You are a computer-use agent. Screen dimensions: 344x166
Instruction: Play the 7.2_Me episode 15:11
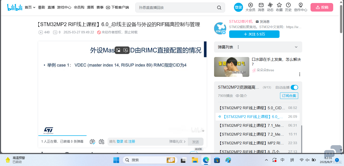258,134
